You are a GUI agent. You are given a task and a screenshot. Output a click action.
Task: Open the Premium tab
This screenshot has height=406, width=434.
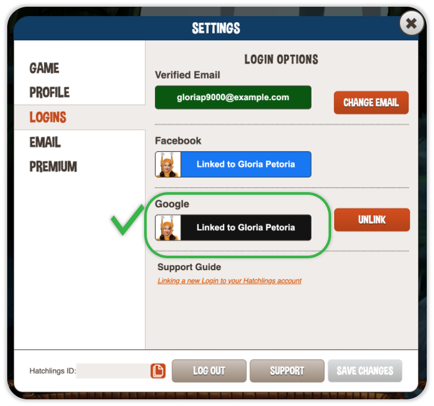tap(53, 167)
